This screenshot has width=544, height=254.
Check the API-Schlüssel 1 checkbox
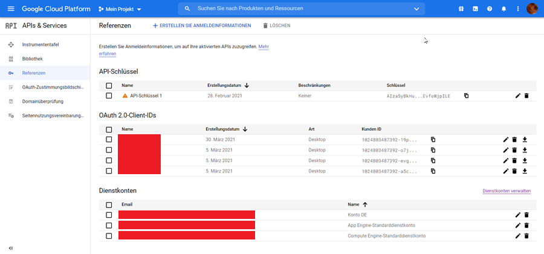109,96
